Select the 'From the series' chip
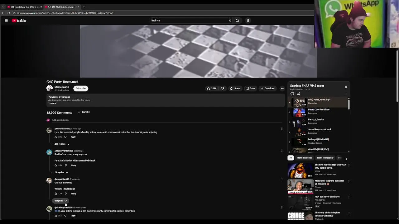This screenshot has width=399, height=224. [305, 158]
